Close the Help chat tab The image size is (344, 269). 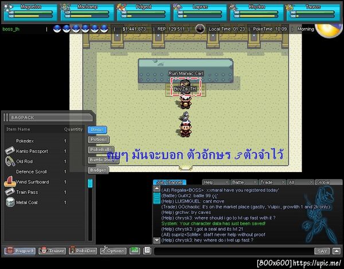tap(227, 182)
